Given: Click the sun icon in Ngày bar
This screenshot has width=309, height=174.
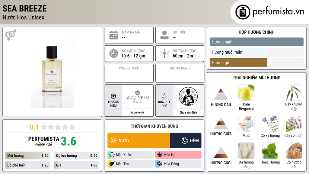Looking at the screenshot, I should pyautogui.click(x=113, y=140).
